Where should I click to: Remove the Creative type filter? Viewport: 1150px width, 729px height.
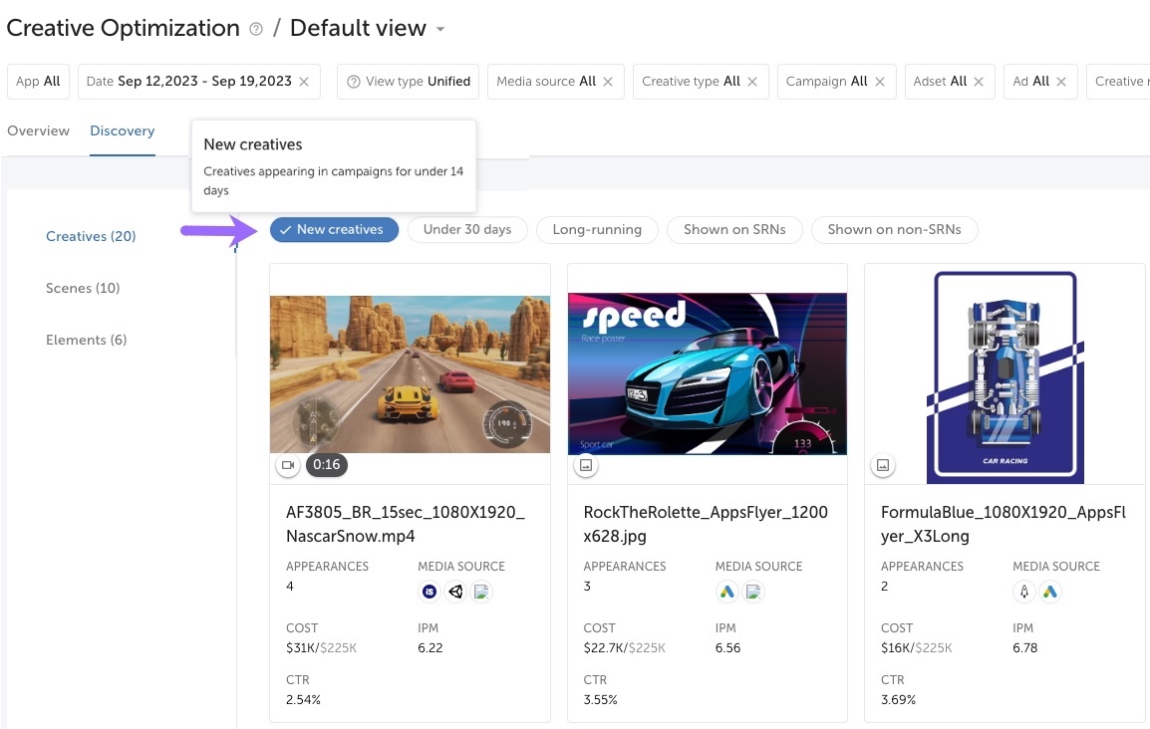point(752,82)
